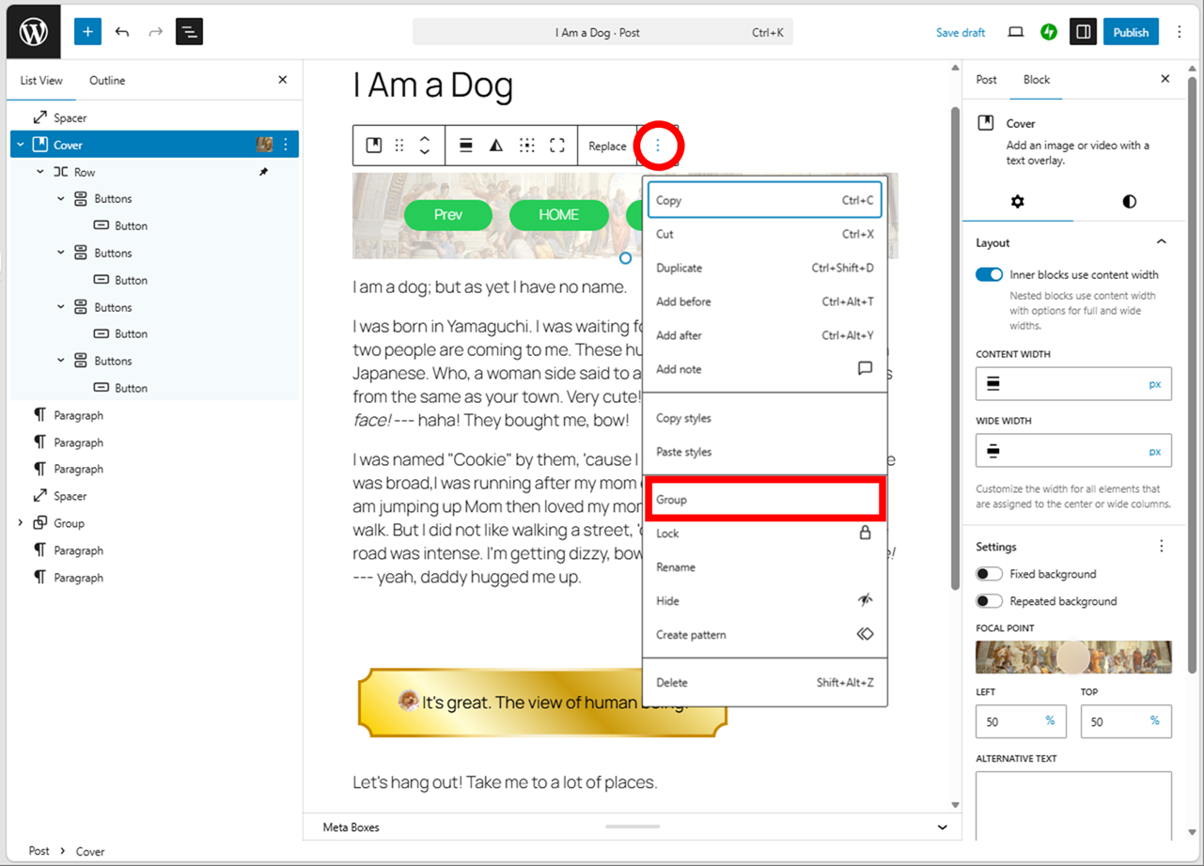
Task: Click the Jetpack lightning icon
Action: click(x=1049, y=32)
